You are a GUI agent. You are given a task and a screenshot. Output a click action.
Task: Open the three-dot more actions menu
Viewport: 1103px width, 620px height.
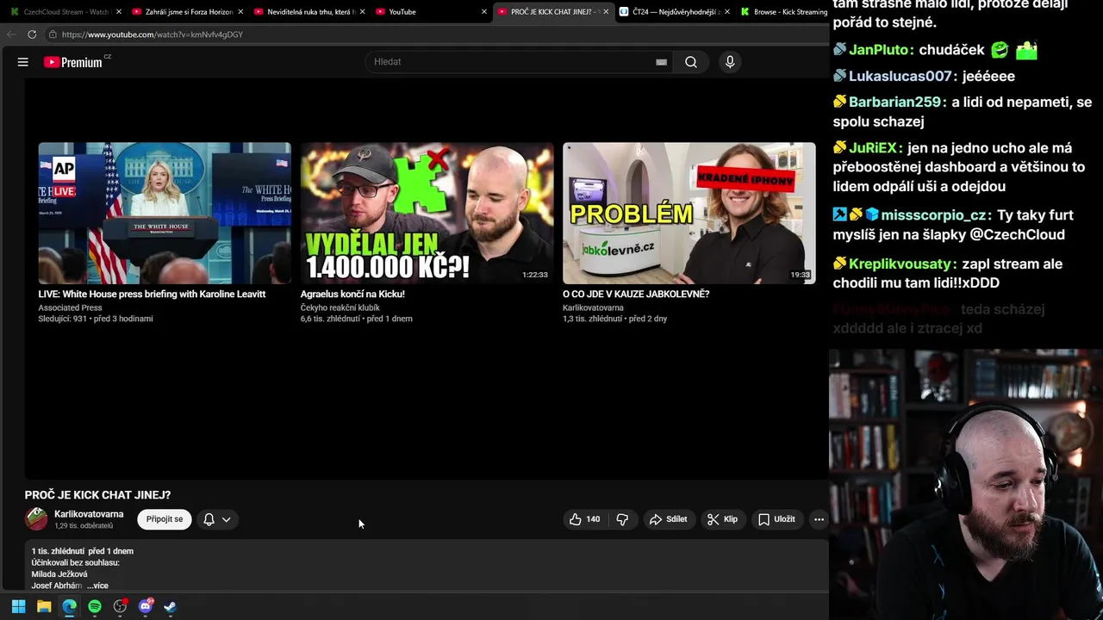[x=819, y=519]
